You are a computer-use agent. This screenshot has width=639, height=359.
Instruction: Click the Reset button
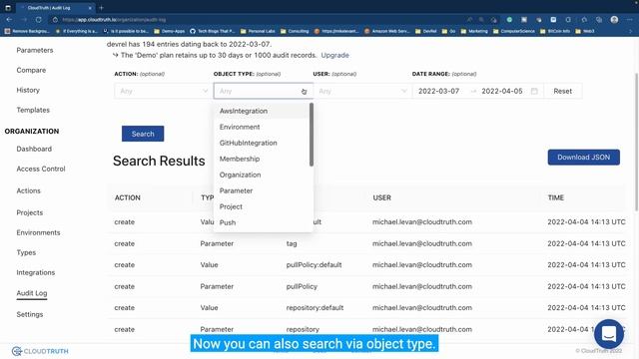click(563, 91)
